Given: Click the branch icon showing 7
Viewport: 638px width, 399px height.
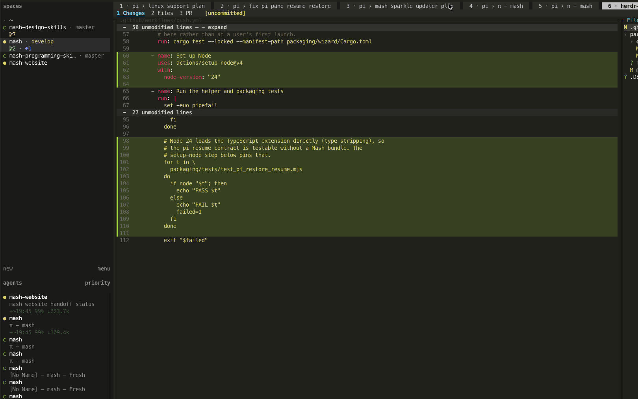Looking at the screenshot, I should [x=12, y=35].
